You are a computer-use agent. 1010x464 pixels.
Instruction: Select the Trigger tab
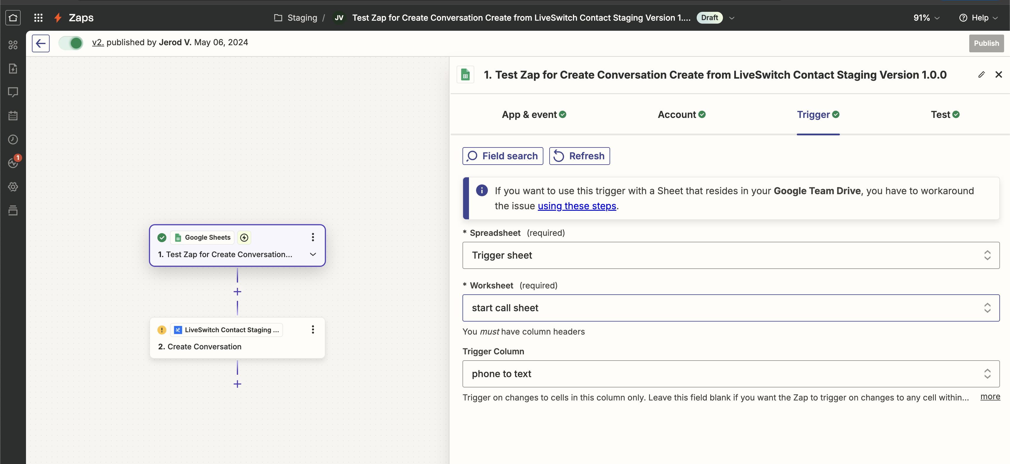(818, 115)
